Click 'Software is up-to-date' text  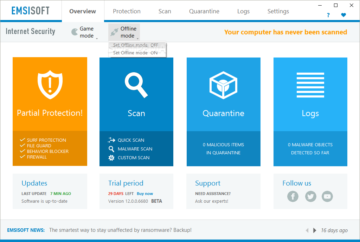(x=45, y=201)
